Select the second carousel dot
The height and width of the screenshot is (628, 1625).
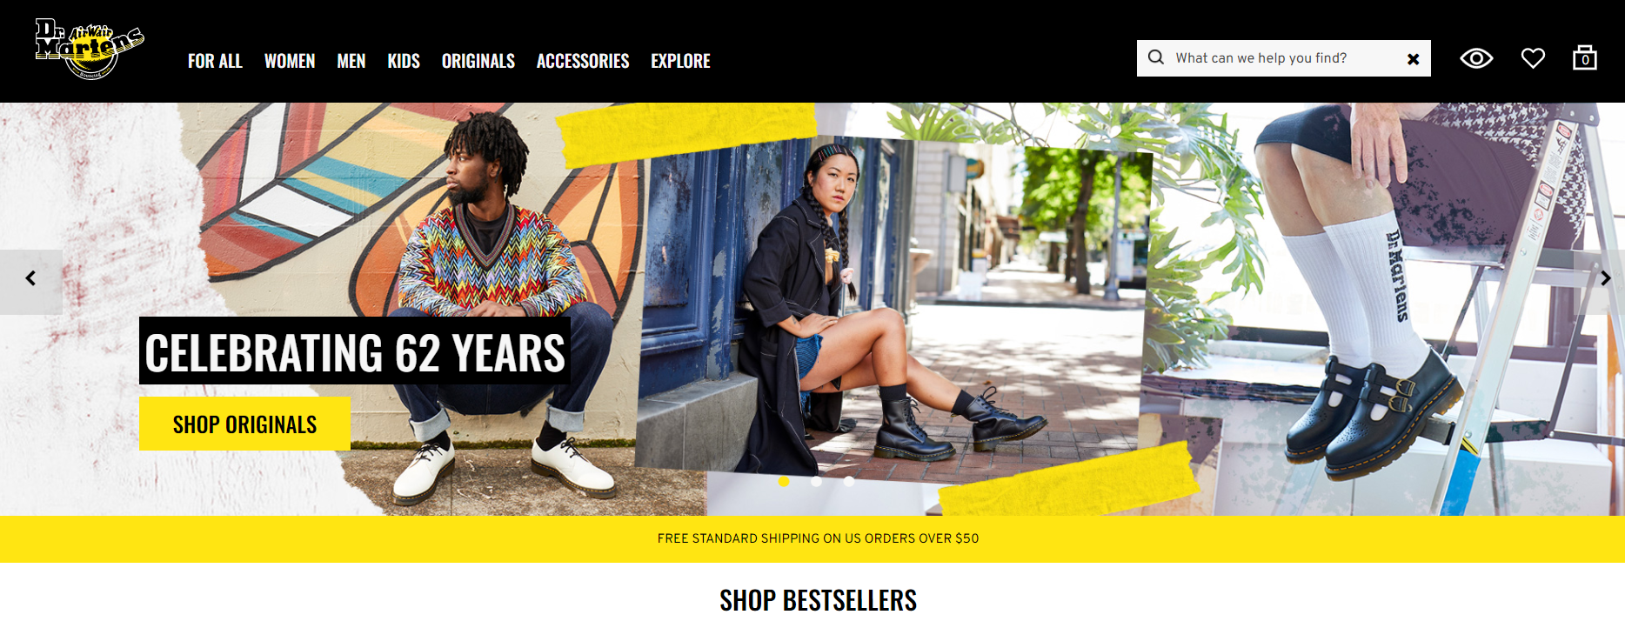click(816, 481)
